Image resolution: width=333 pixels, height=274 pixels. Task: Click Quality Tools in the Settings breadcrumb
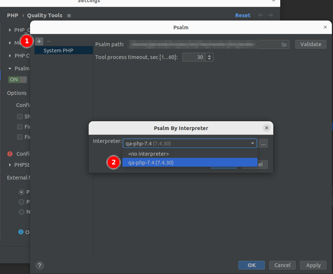click(x=45, y=15)
